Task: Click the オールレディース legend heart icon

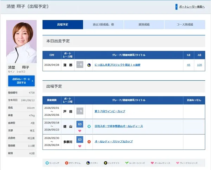Action: point(152,163)
